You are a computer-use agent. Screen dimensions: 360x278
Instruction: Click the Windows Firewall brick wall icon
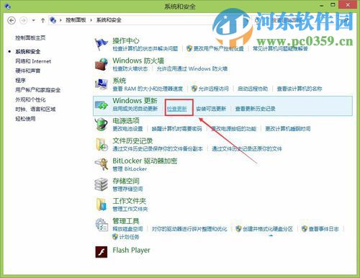pyautogui.click(x=102, y=64)
